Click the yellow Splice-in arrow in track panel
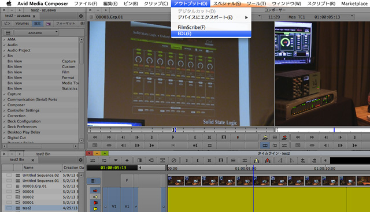 coord(95,197)
